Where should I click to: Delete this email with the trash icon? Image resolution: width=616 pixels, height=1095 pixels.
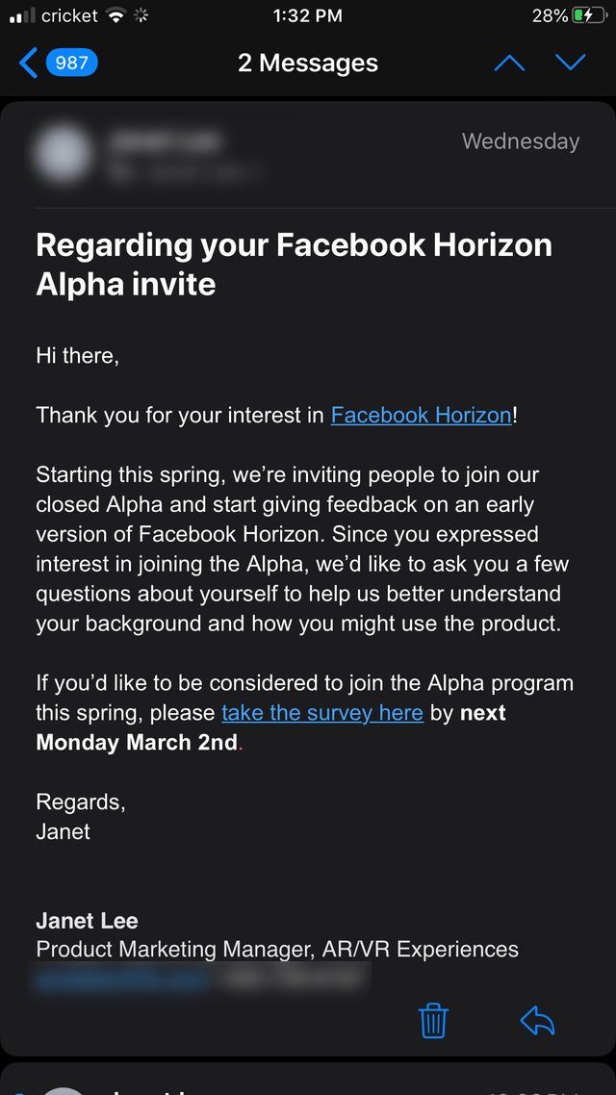pyautogui.click(x=433, y=1020)
